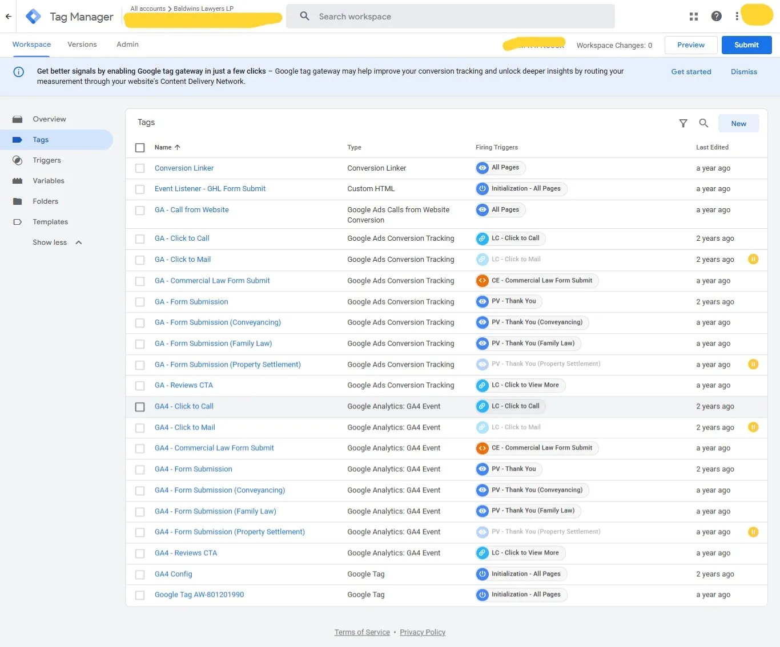The image size is (780, 647).
Task: Go back using the top-left arrow
Action: [x=9, y=17]
